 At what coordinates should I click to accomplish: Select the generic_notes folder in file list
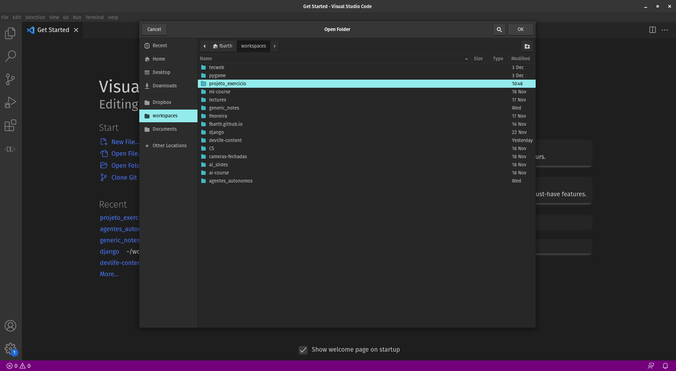pos(367,108)
